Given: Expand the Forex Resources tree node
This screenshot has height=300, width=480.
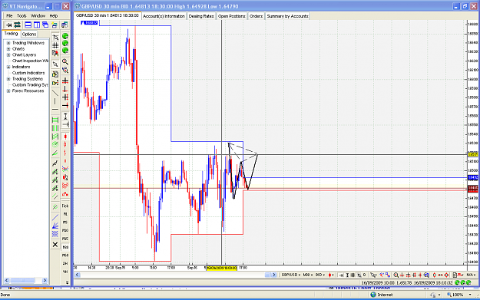Looking at the screenshot, I should [x=8, y=91].
